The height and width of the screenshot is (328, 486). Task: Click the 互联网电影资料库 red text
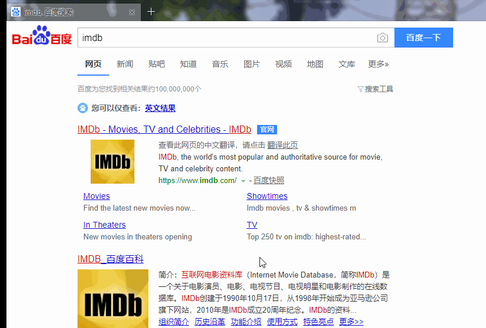point(212,275)
